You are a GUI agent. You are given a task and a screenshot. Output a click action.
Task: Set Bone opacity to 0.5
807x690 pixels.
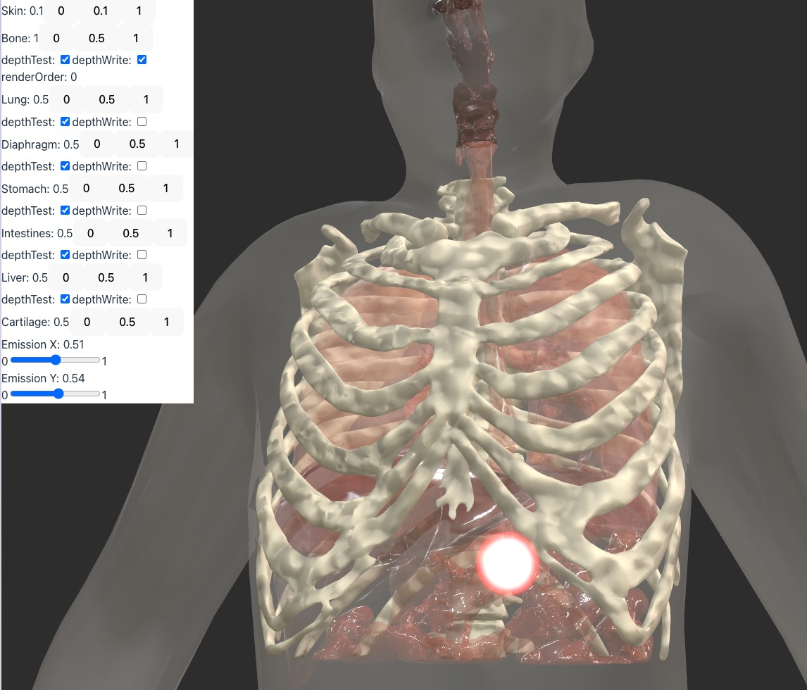pos(96,38)
